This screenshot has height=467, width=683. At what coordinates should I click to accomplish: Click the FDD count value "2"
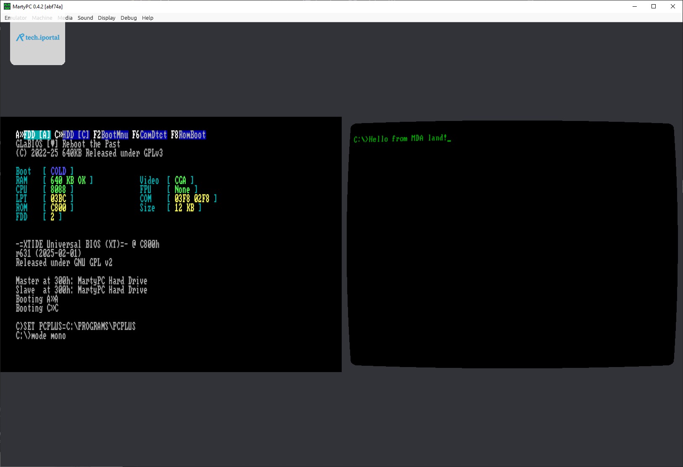pos(53,217)
